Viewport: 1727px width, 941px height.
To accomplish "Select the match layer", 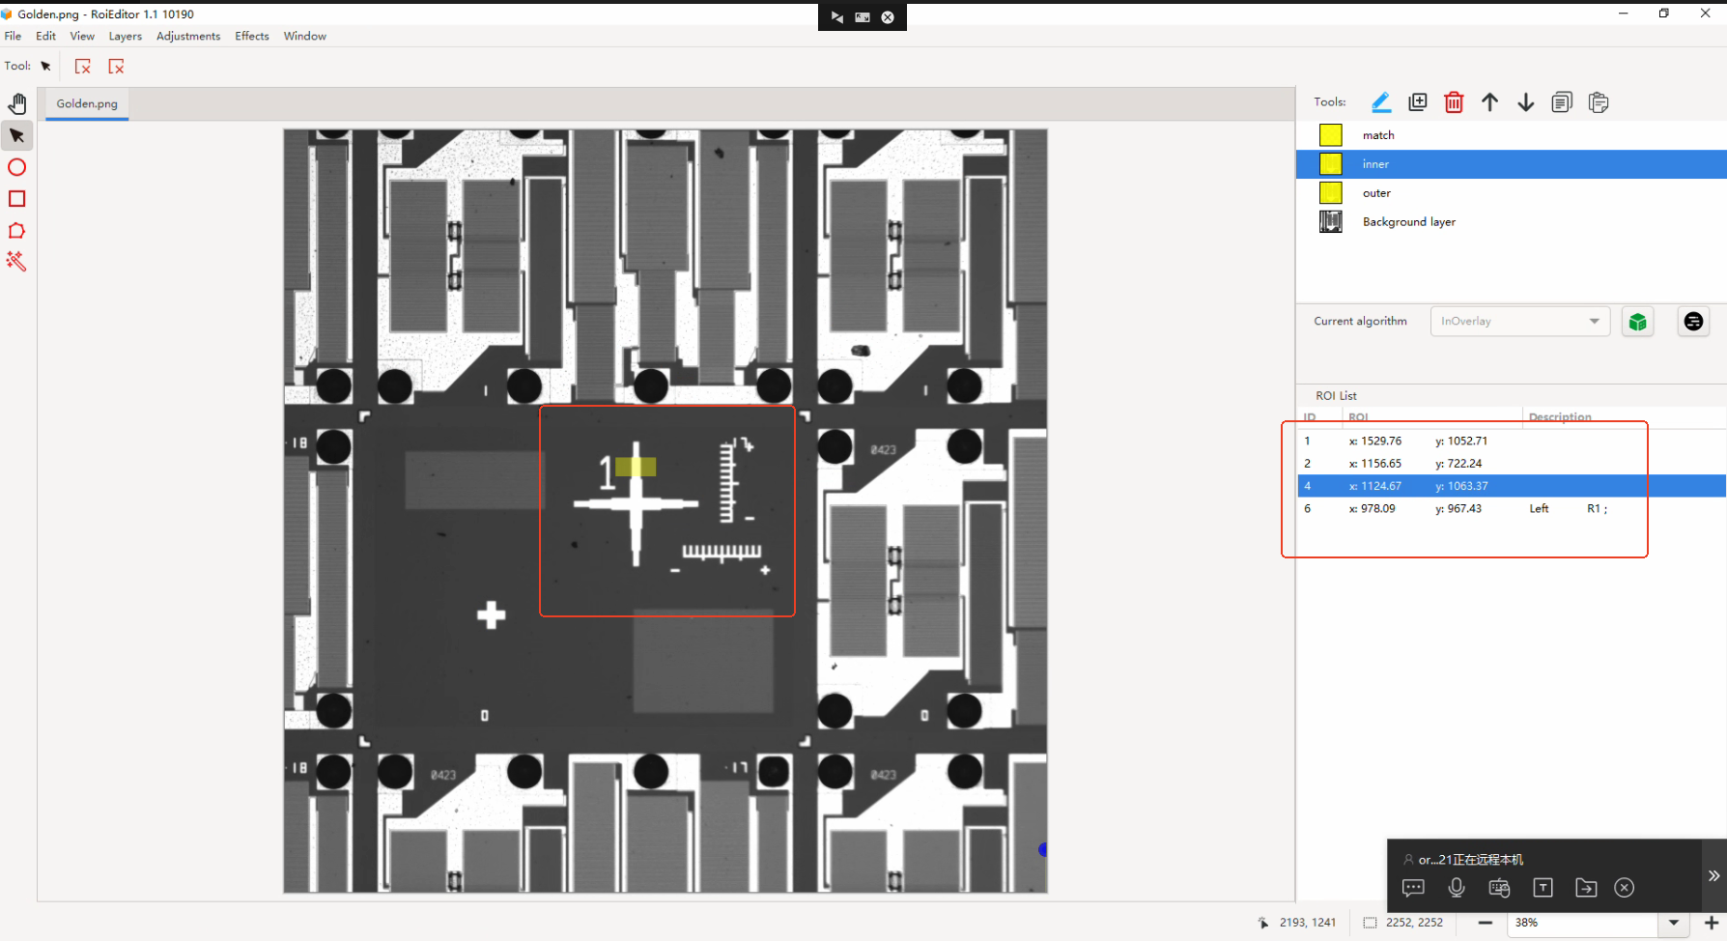I will pos(1512,135).
